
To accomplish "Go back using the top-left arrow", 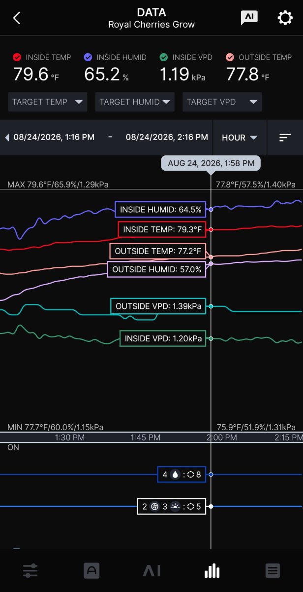I will [17, 18].
